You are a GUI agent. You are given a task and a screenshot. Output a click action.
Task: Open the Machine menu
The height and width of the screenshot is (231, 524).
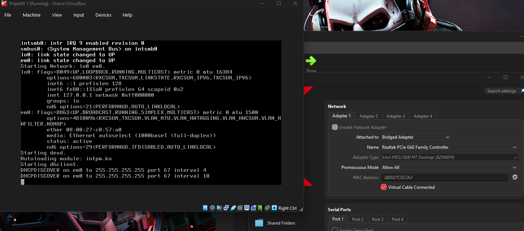[31, 15]
